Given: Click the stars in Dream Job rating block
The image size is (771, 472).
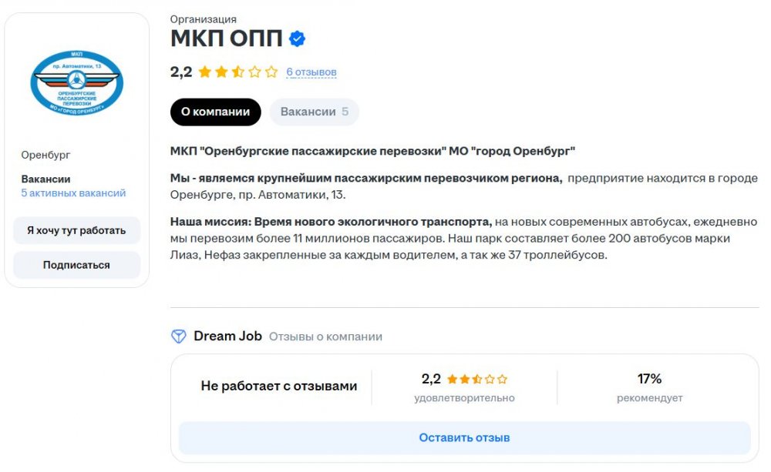Looking at the screenshot, I should [x=477, y=379].
